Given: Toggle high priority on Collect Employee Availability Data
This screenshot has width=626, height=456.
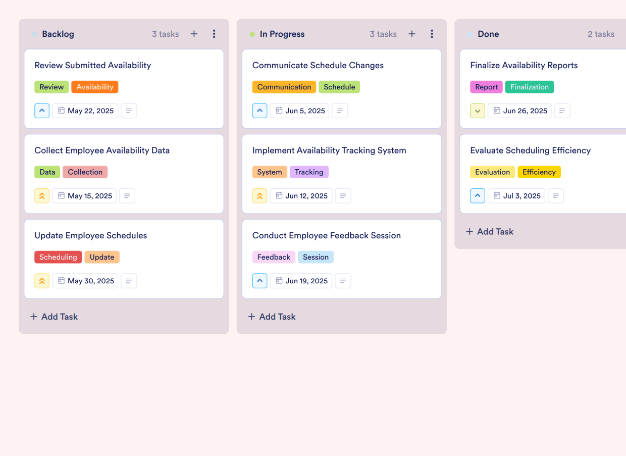Looking at the screenshot, I should [42, 195].
